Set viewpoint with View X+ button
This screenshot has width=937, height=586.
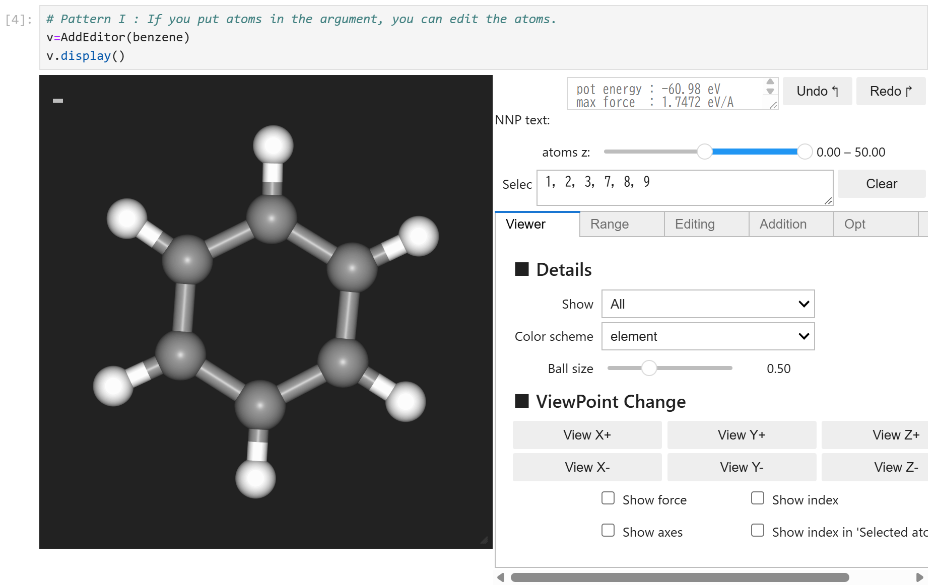click(587, 435)
